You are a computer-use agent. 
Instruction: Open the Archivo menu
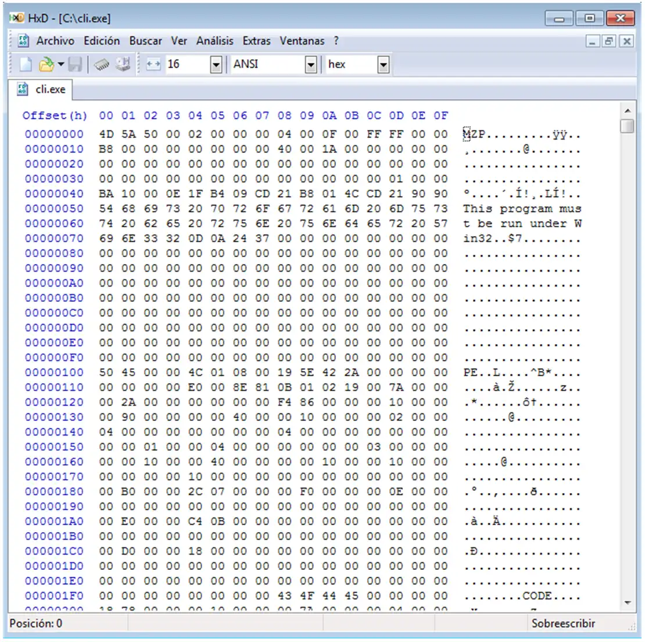coord(55,41)
